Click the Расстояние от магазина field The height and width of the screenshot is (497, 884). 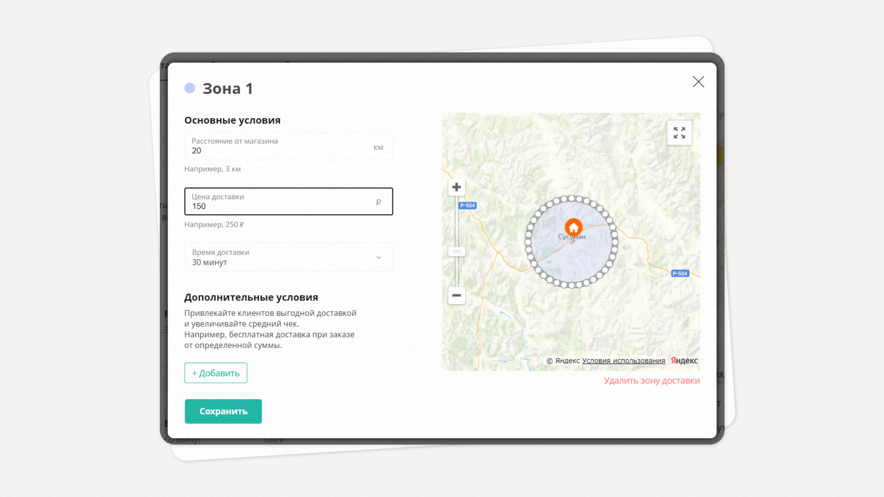288,146
